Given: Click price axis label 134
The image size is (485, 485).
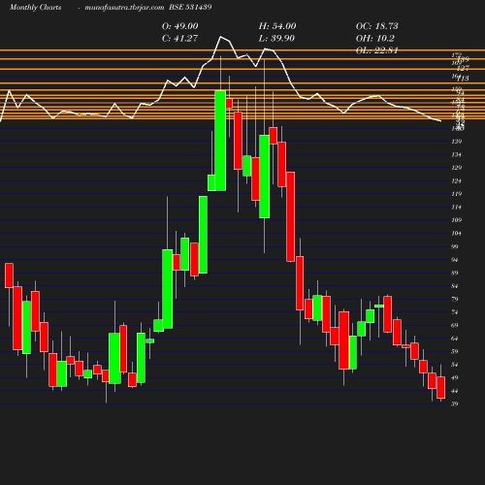Looking at the screenshot, I should tap(456, 154).
